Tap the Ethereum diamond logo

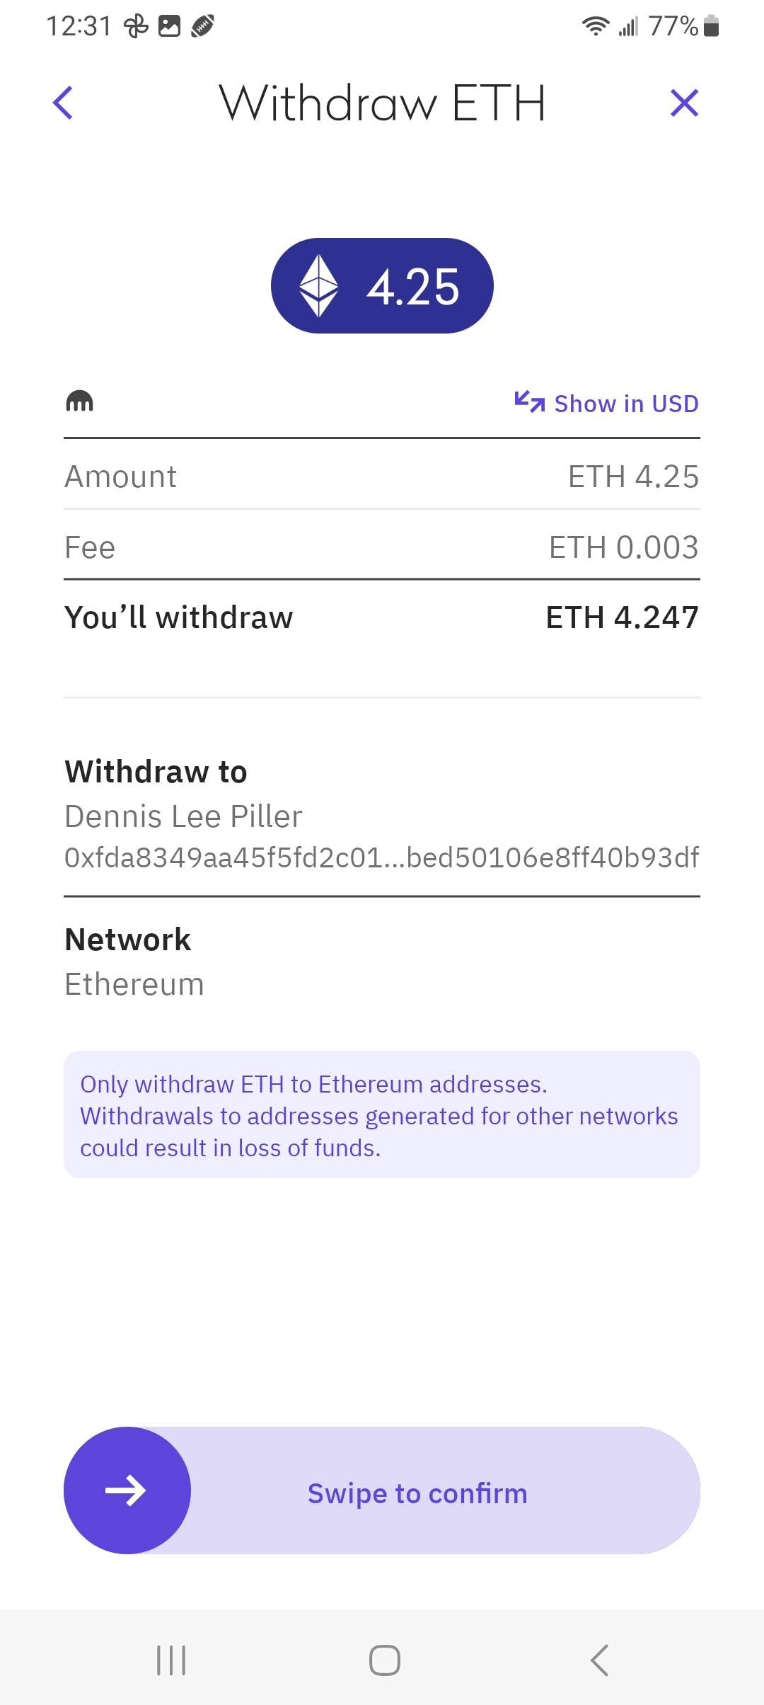pos(319,285)
